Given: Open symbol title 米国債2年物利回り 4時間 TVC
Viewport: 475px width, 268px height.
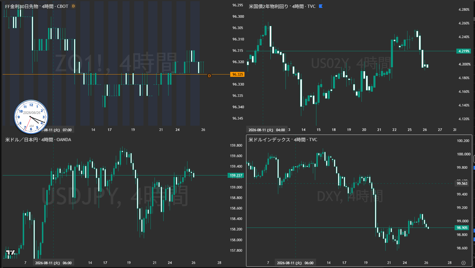Looking at the screenshot, I should (282, 6).
